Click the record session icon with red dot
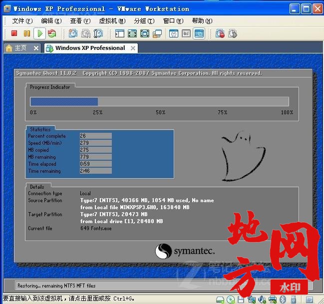The width and height of the screenshot is (324, 304). pos(220,33)
